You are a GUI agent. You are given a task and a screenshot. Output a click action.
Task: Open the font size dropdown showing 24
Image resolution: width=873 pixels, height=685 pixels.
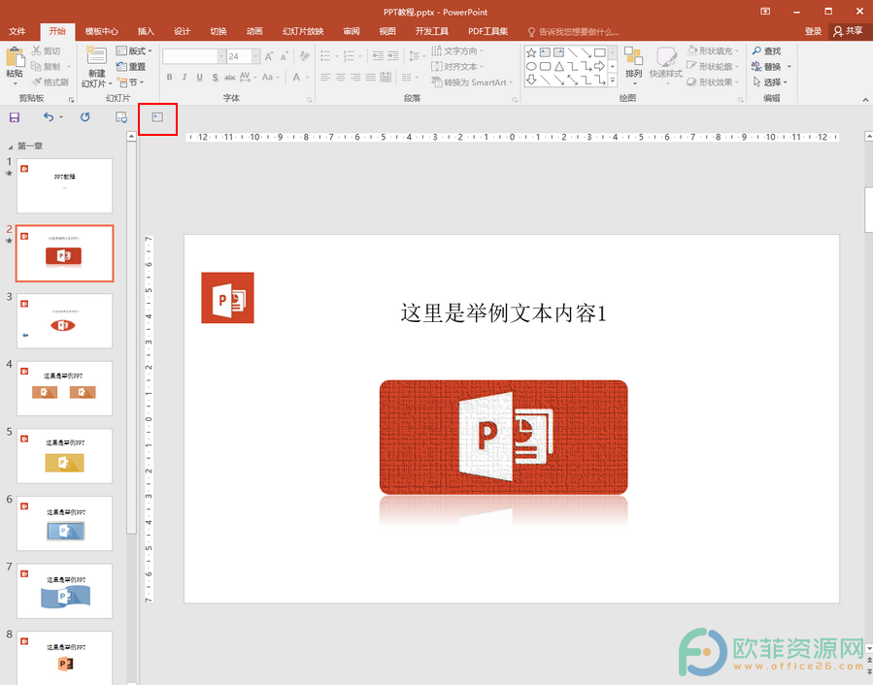coord(256,56)
